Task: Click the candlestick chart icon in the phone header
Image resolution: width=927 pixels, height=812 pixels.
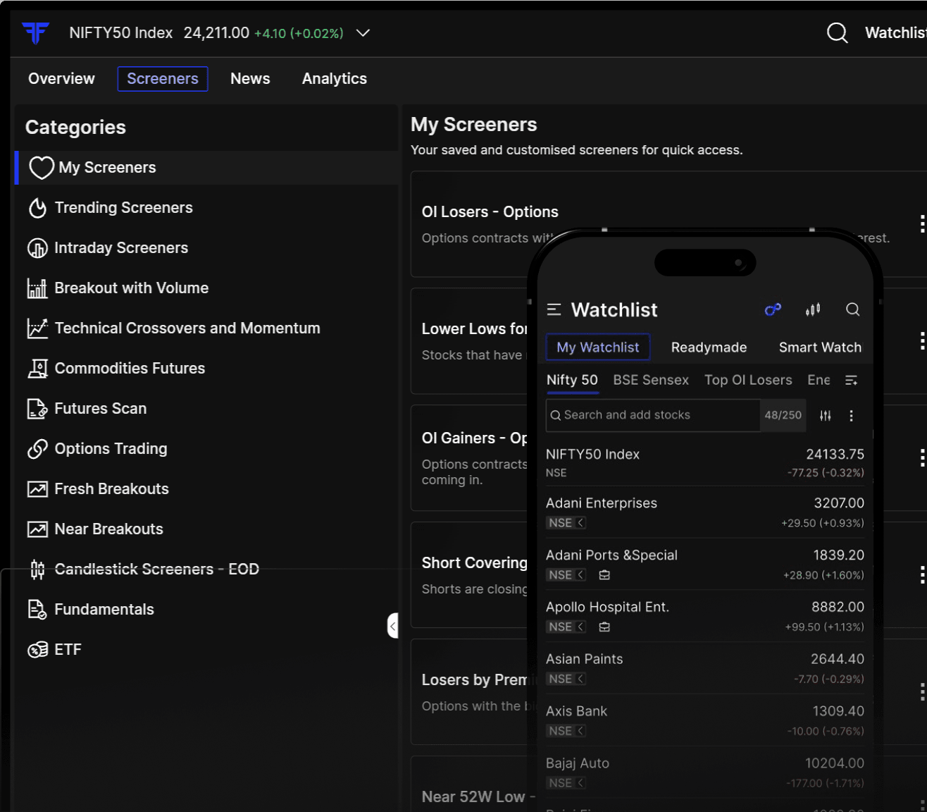Action: click(813, 309)
